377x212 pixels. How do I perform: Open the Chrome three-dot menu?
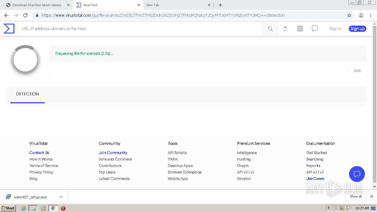(x=371, y=15)
